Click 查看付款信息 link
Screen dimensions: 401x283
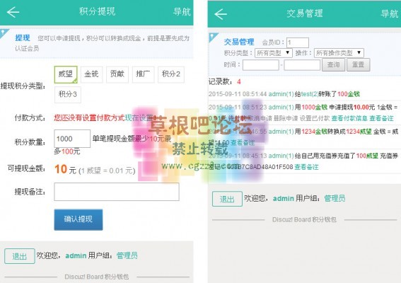[349, 118]
